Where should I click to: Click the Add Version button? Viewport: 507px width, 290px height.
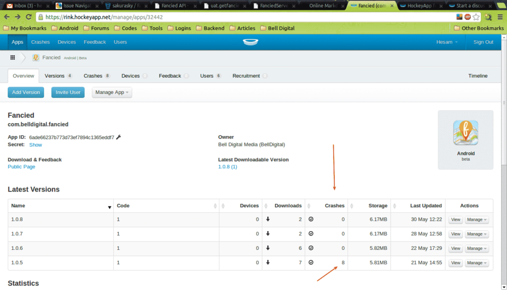coord(26,92)
